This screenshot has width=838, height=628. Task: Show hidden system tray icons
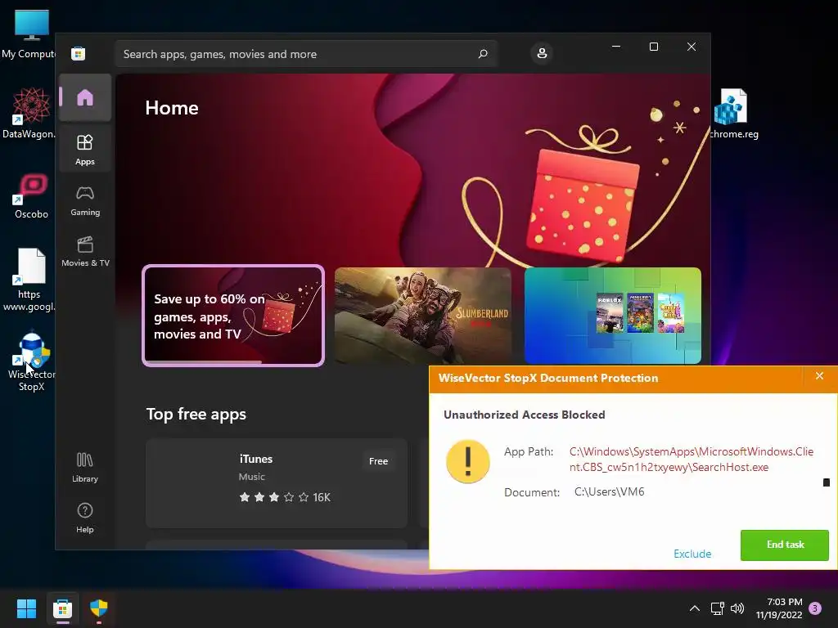tap(694, 608)
